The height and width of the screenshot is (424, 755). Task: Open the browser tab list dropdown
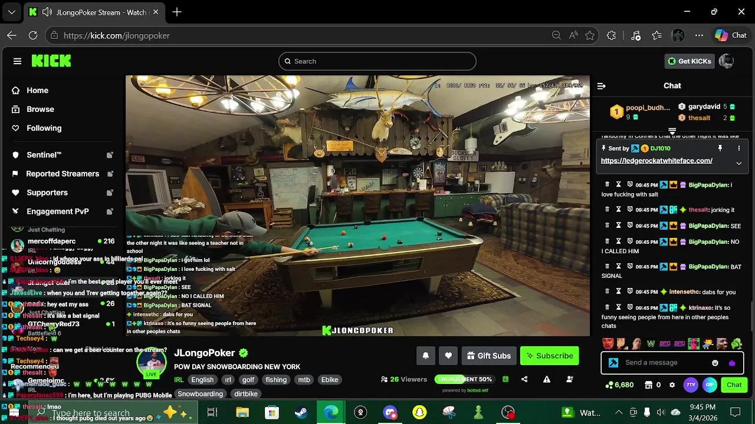(12, 12)
